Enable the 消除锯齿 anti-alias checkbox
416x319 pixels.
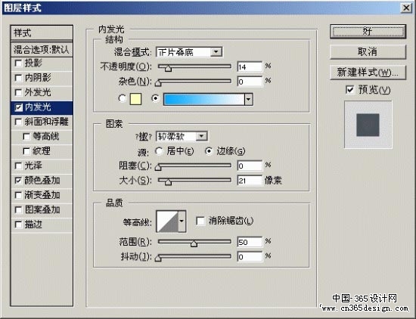pyautogui.click(x=200, y=221)
